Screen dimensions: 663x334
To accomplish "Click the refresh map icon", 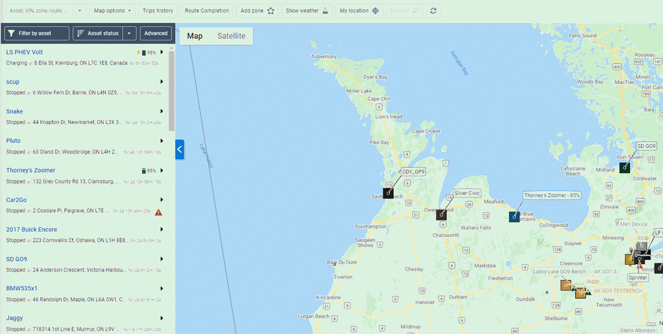I will click(x=433, y=11).
